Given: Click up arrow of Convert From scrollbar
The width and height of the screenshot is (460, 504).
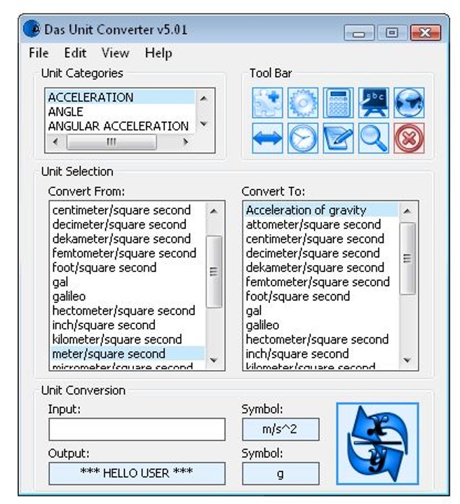Looking at the screenshot, I should [x=214, y=211].
